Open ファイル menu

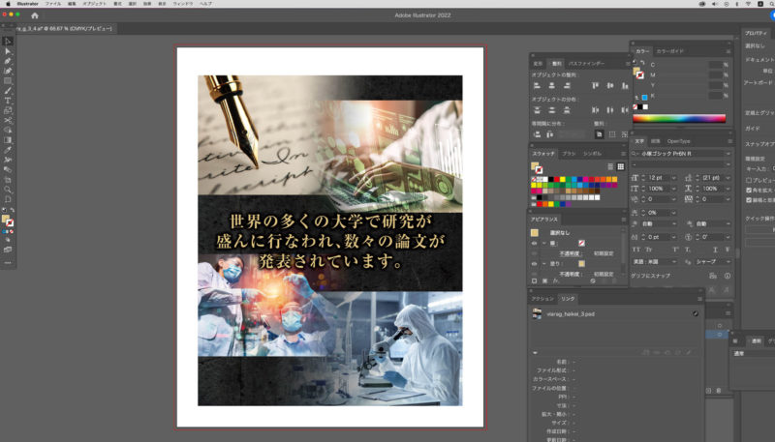click(x=53, y=4)
